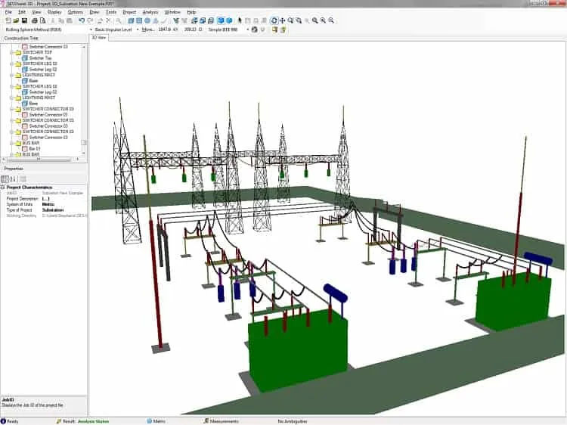Select Switcher Top item in construction tree

41,58
